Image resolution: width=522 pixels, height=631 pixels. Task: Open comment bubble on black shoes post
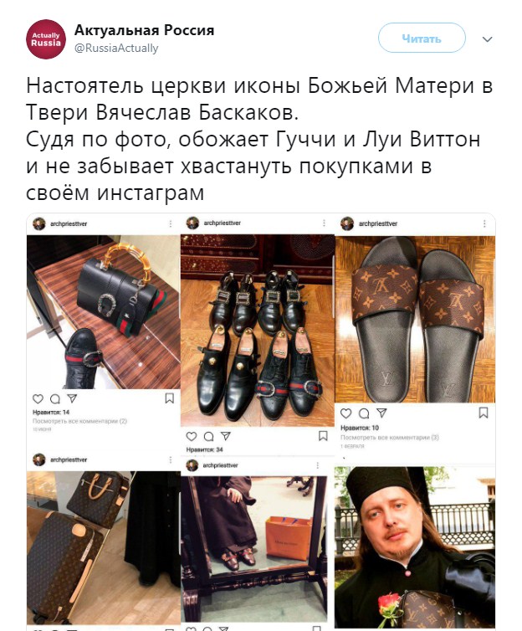pyautogui.click(x=209, y=436)
